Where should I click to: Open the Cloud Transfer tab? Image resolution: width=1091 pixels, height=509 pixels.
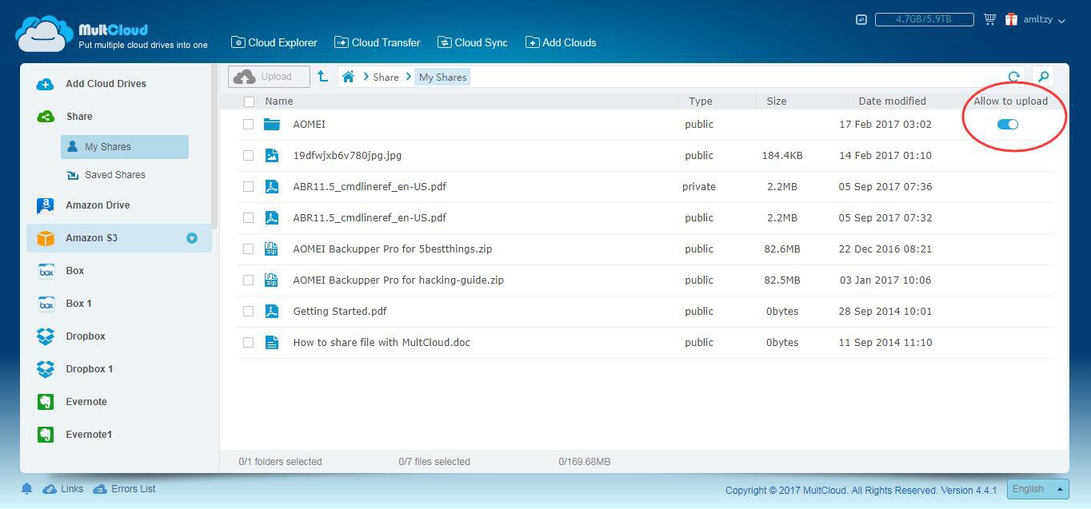377,42
